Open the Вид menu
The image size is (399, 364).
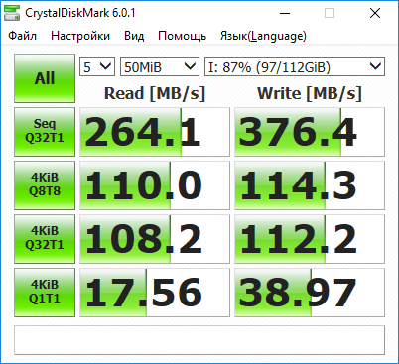click(x=134, y=36)
